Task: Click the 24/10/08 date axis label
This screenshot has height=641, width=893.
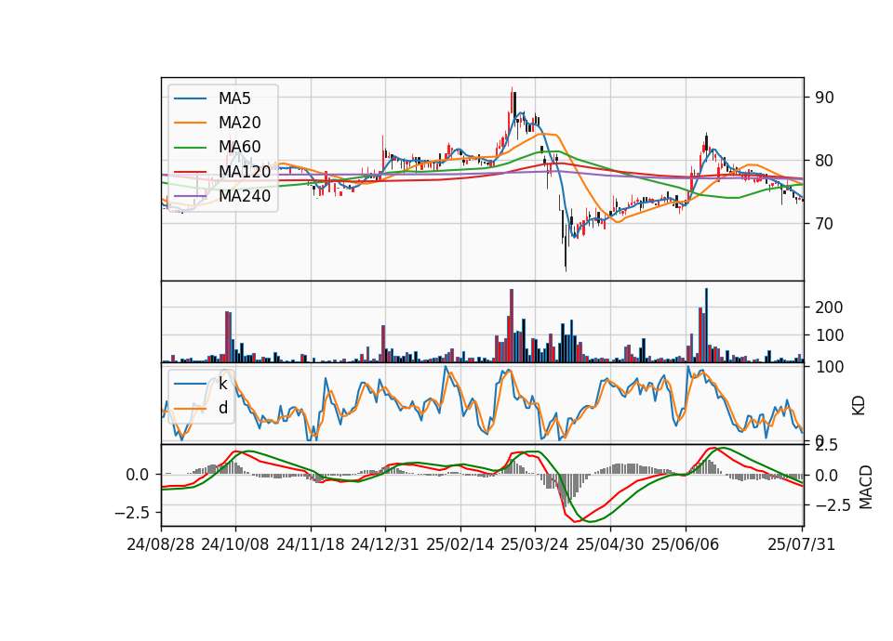Action: click(235, 544)
